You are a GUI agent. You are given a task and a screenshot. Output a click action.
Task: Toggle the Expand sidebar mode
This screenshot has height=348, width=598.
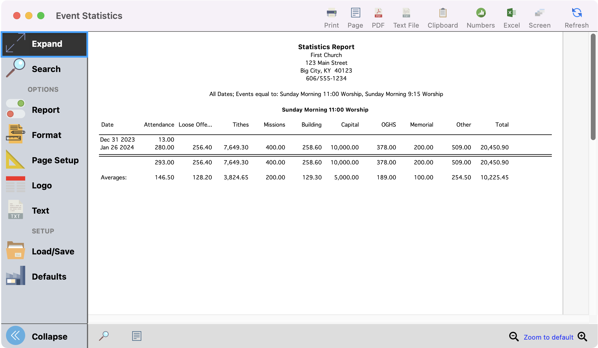coord(44,44)
